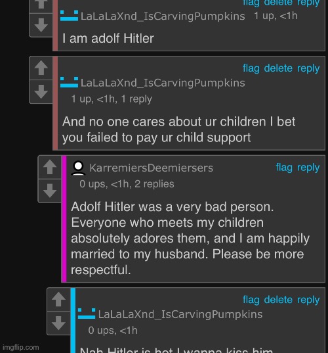Flag KarremiersDeemiersers' comment

pyautogui.click(x=284, y=168)
